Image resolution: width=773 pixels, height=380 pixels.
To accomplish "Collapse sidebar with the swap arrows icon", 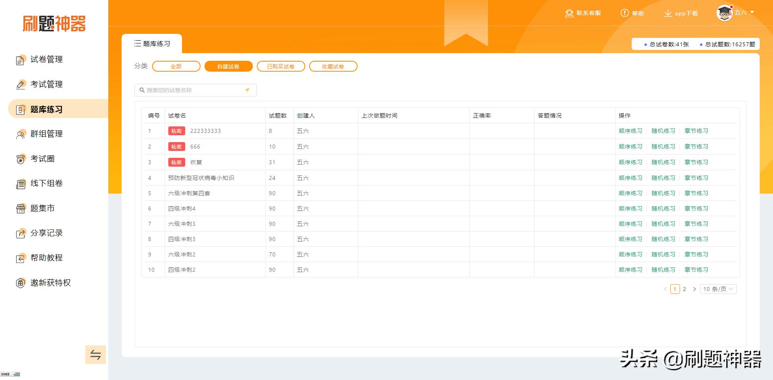I will [x=95, y=355].
